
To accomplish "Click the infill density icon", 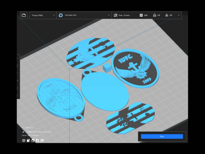I will click(141, 15).
